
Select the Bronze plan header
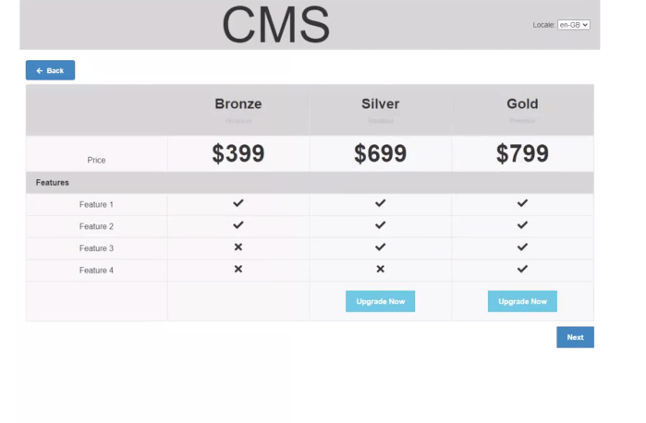pyautogui.click(x=238, y=104)
